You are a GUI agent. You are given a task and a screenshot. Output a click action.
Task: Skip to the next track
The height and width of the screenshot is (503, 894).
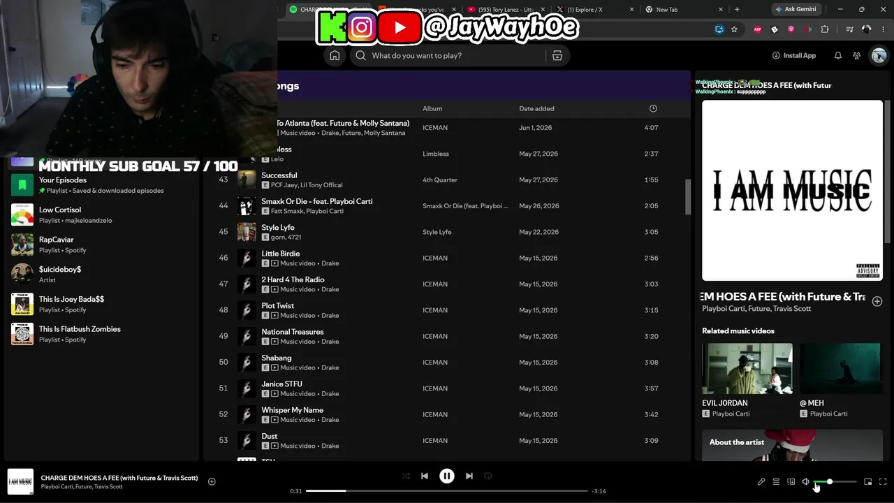point(469,476)
